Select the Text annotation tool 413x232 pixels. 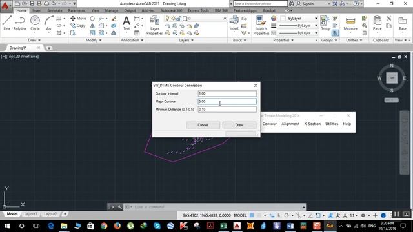point(126,23)
